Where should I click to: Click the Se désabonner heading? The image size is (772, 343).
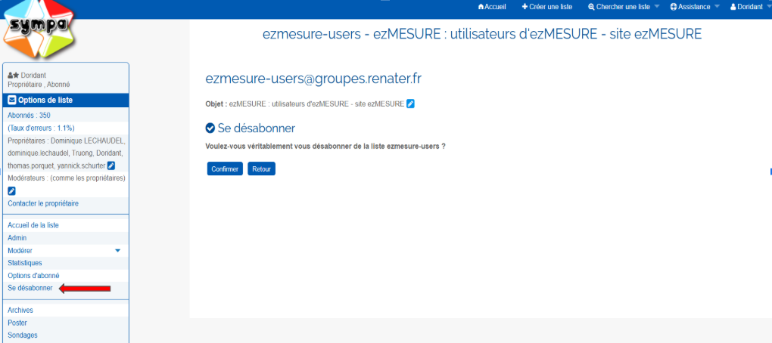250,128
